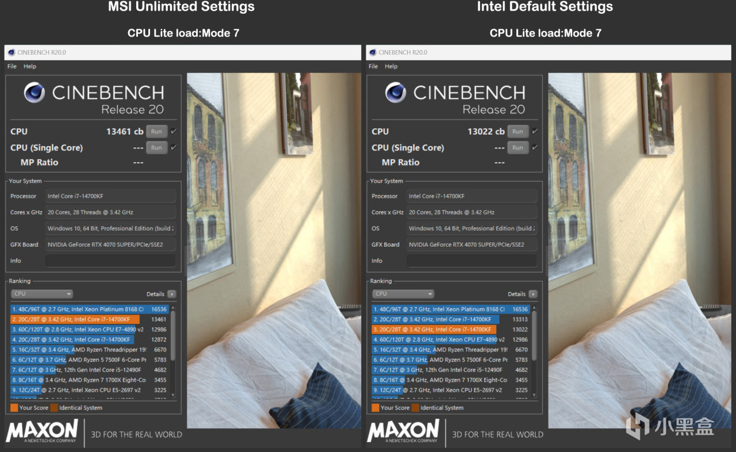736x452 pixels.
Task: Open the File menu in Intel Default window
Action: tap(373, 66)
